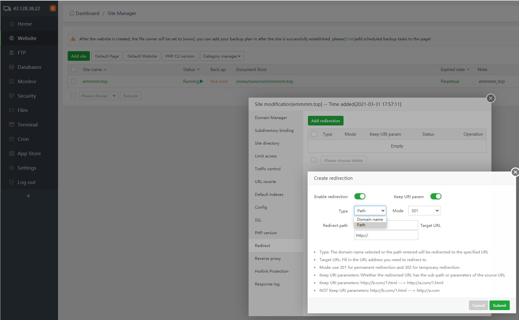The width and height of the screenshot is (519, 320).
Task: Check the box beside Please choose dropdown
Action: click(x=73, y=95)
